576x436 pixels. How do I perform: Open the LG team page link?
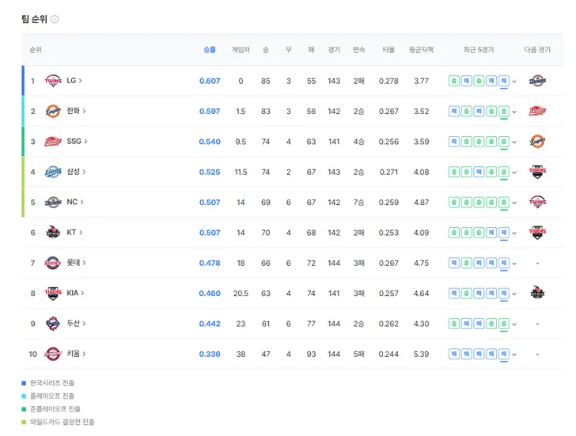click(74, 81)
